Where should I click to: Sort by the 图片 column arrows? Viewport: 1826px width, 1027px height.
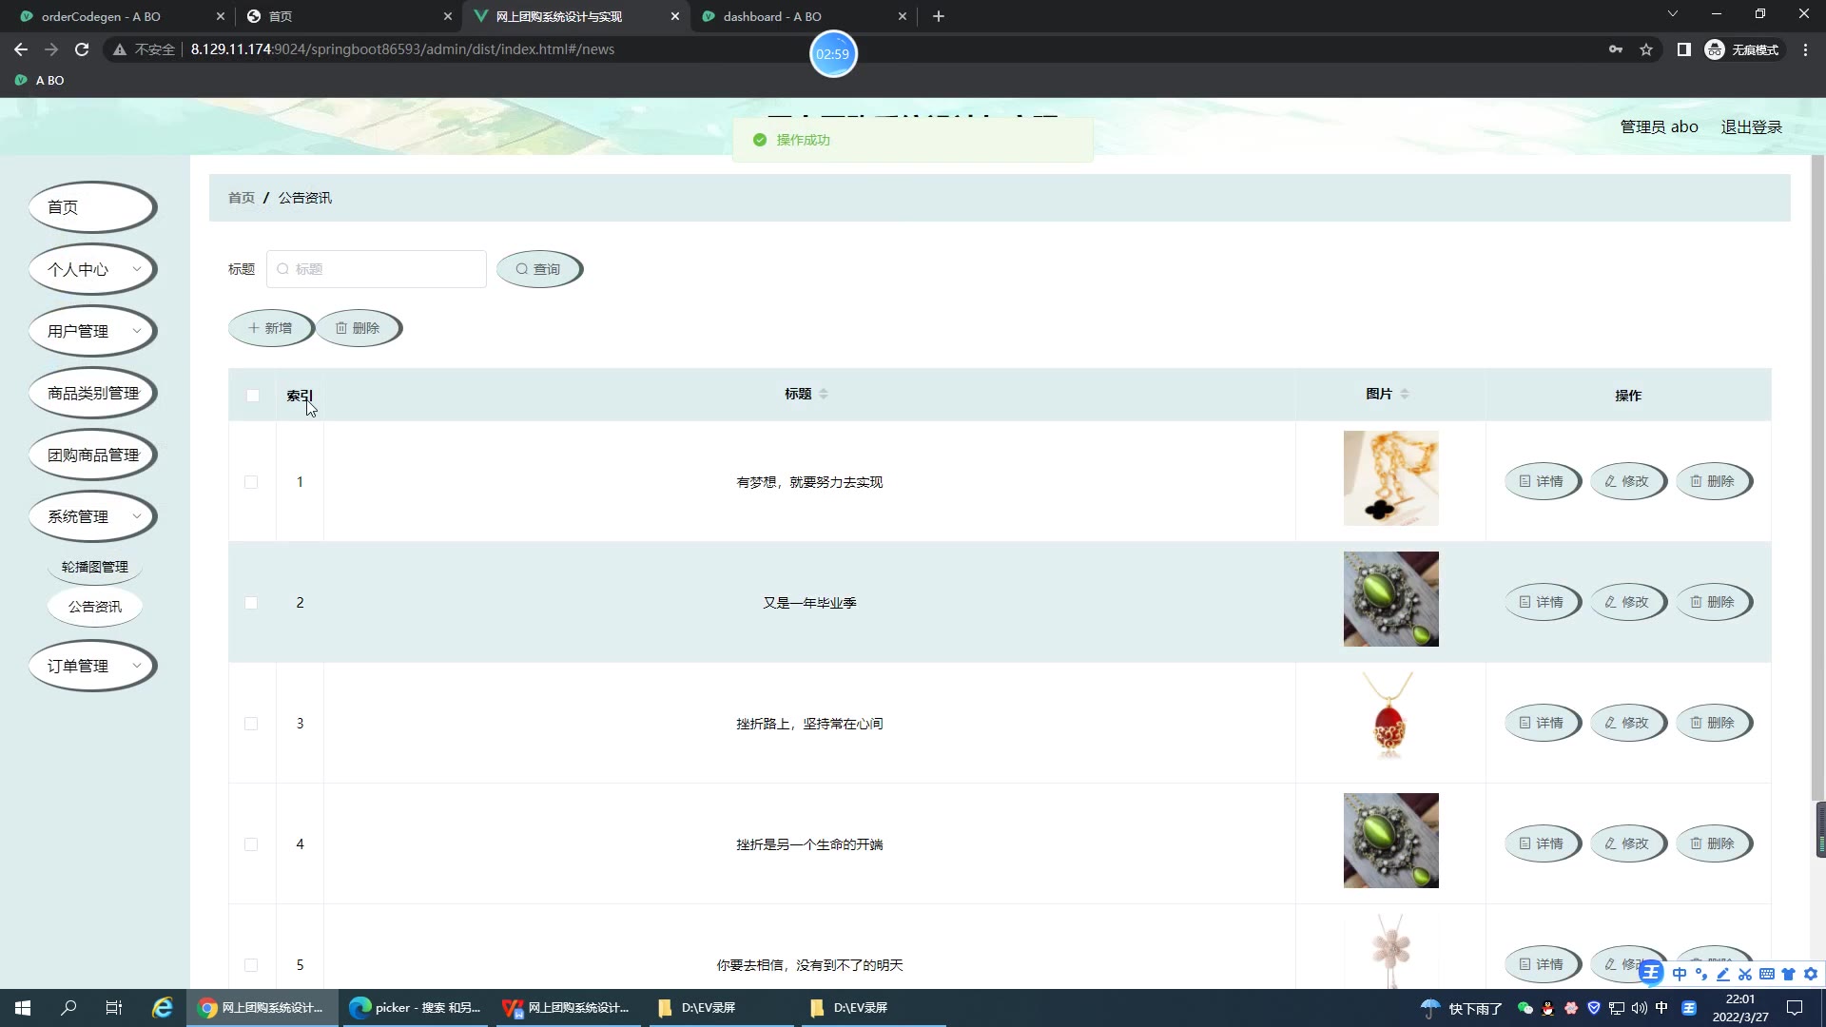pyautogui.click(x=1405, y=394)
